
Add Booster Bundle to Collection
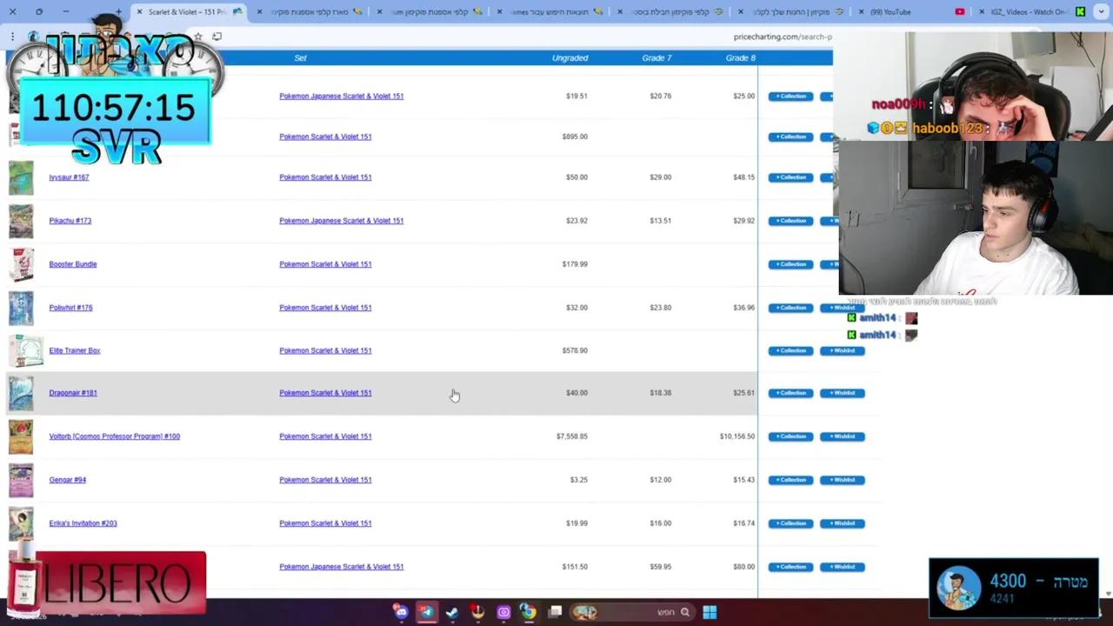pyautogui.click(x=790, y=264)
